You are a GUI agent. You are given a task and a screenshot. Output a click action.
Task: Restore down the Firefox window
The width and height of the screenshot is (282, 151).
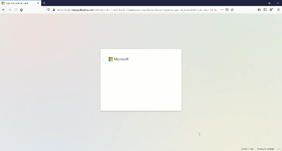click(x=269, y=3)
